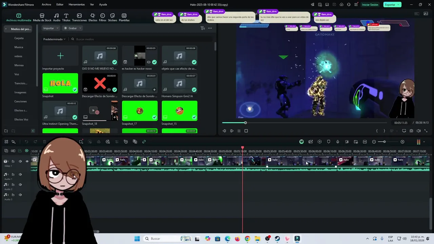The width and height of the screenshot is (434, 244).
Task: Open the audio meter dropdown arrow
Action: 424,142
